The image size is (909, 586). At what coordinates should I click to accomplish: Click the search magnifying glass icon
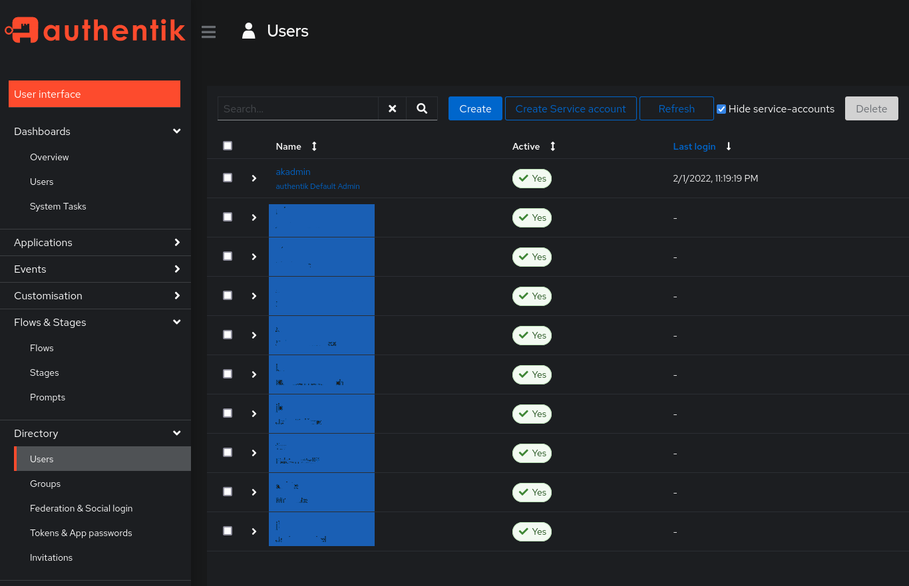[x=422, y=108]
